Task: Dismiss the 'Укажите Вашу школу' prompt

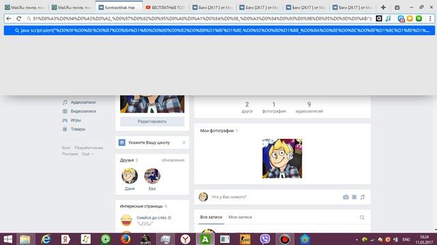Action: click(x=184, y=142)
